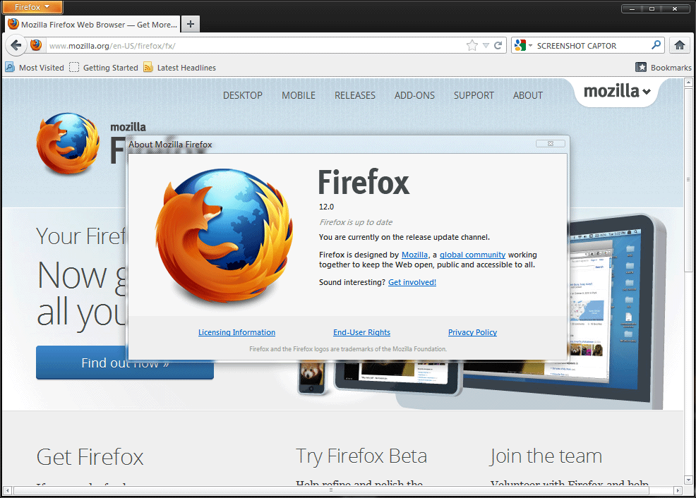Viewport: 696px width, 498px height.
Task: Click the Back navigation arrow button
Action: point(16,45)
